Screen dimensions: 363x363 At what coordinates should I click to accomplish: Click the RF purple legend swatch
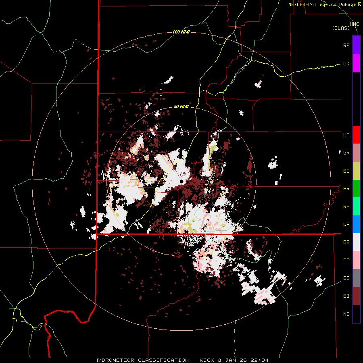356,45
